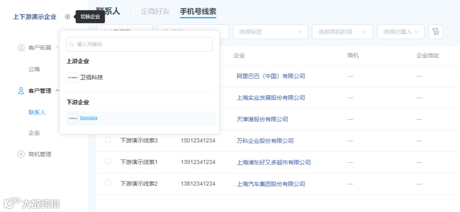Click the 客户管理 person icon
The height and width of the screenshot is (212, 460).
pyautogui.click(x=21, y=91)
